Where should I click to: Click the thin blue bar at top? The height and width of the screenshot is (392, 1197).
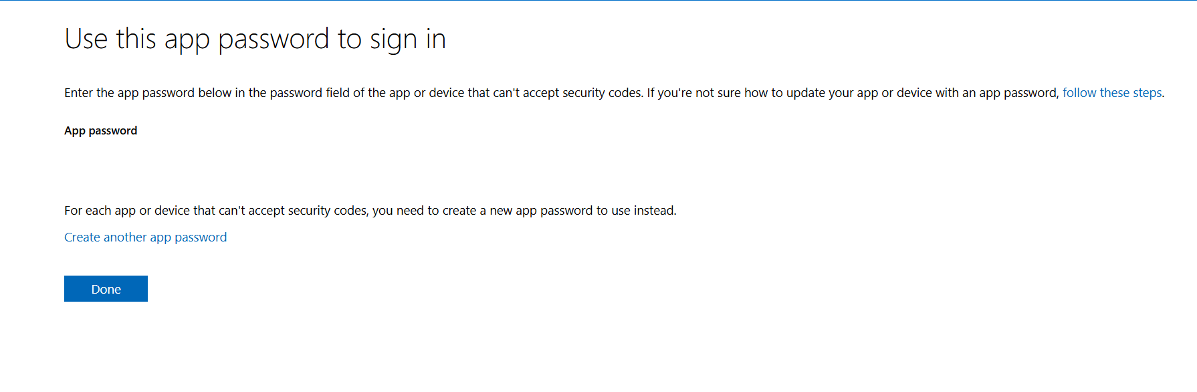coord(598,1)
